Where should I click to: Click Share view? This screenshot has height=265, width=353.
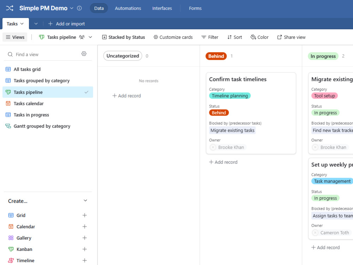[x=291, y=37]
